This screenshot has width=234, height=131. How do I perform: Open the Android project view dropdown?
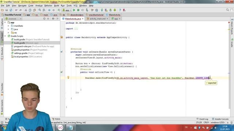pos(14,19)
